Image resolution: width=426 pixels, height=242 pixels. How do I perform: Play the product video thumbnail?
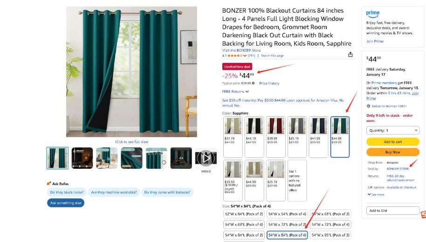206,158
